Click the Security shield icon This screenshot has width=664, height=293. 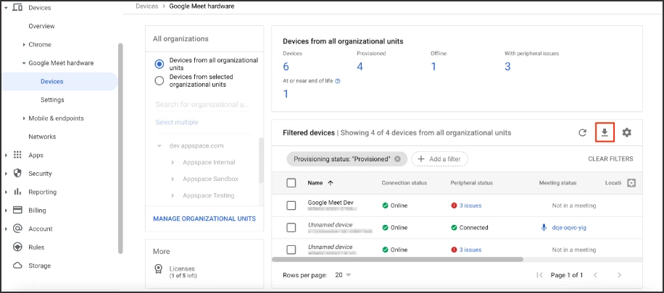coord(17,174)
